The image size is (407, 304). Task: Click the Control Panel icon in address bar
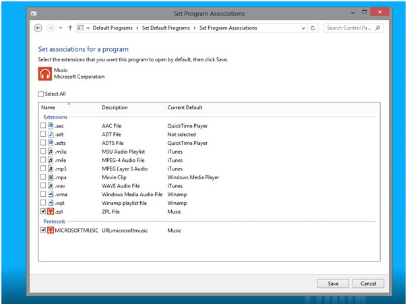80,28
